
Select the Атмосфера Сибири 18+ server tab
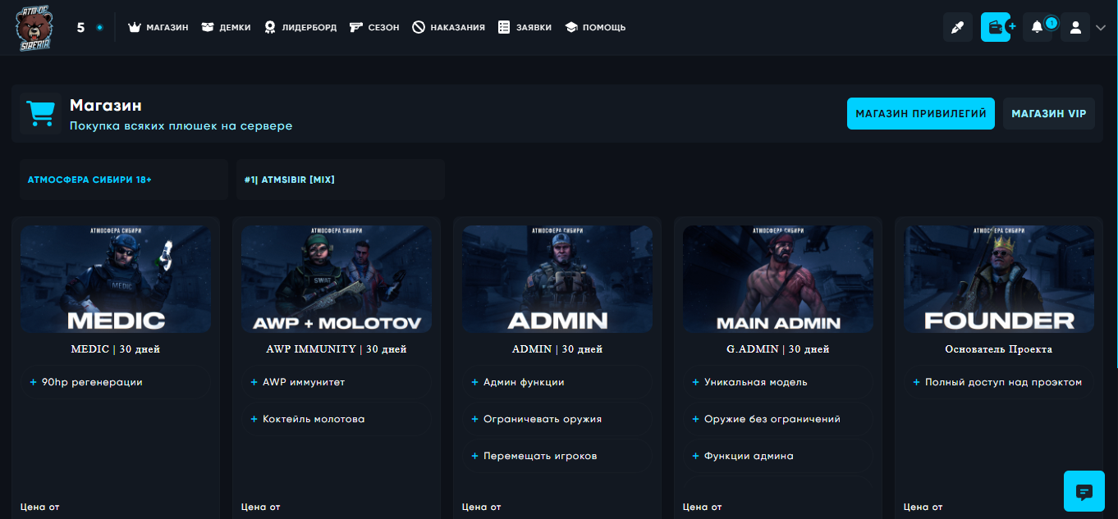pyautogui.click(x=123, y=180)
